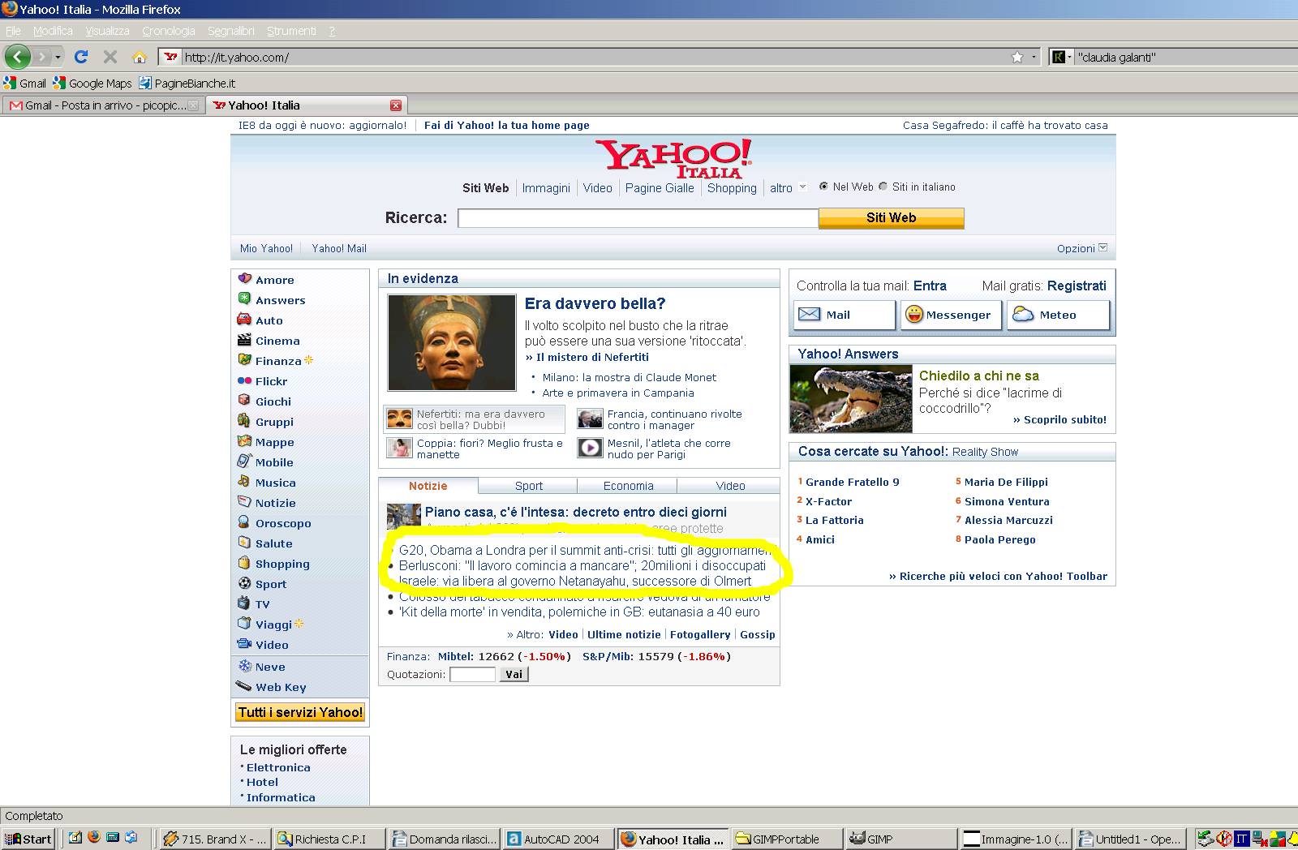Reload the page with the refresh icon
Image resolution: width=1298 pixels, height=850 pixels.
(80, 57)
